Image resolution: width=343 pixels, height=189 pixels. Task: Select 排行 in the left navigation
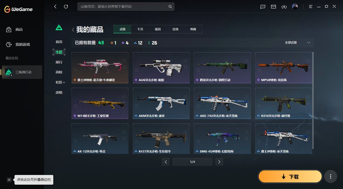pyautogui.click(x=59, y=62)
